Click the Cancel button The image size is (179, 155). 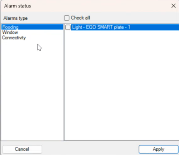pos(22,149)
